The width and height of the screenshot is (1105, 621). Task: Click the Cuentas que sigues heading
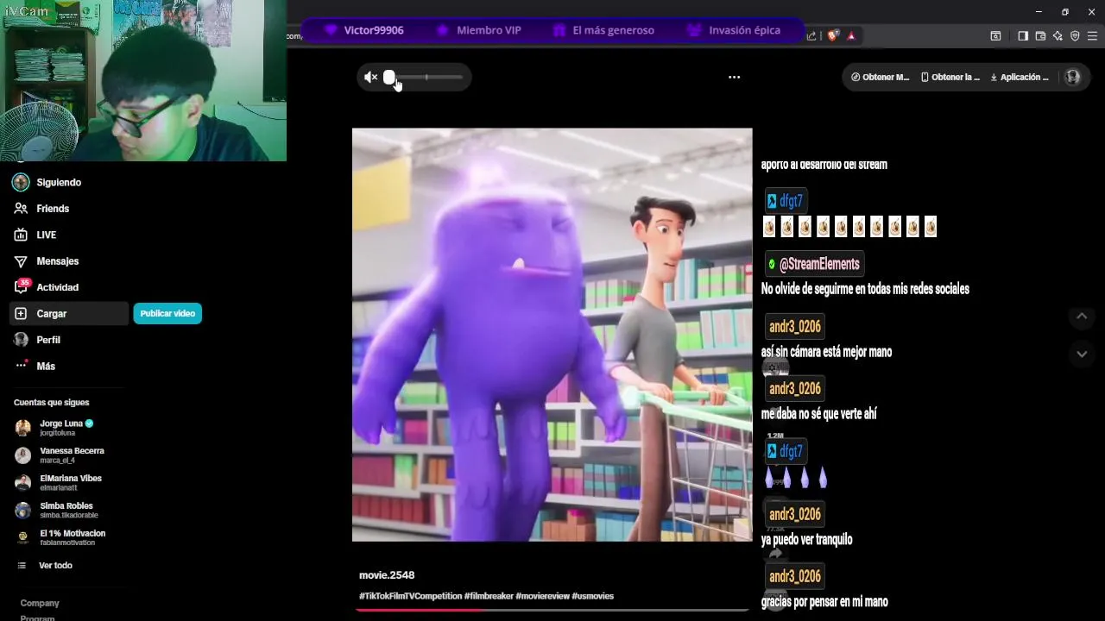[x=51, y=403]
